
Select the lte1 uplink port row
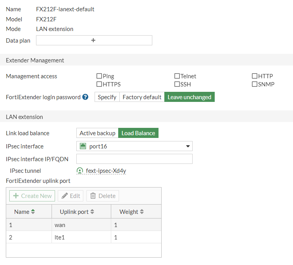click(x=84, y=237)
